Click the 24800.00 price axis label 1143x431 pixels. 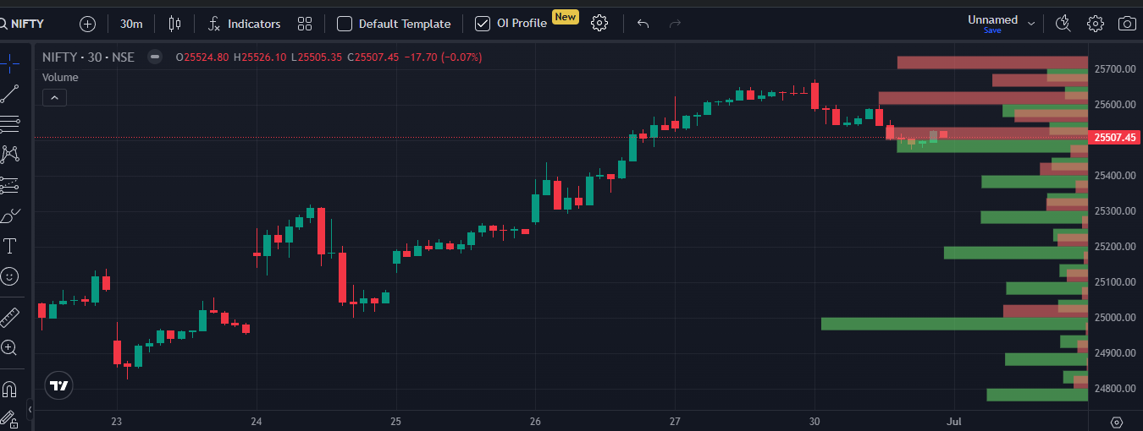coord(1115,389)
